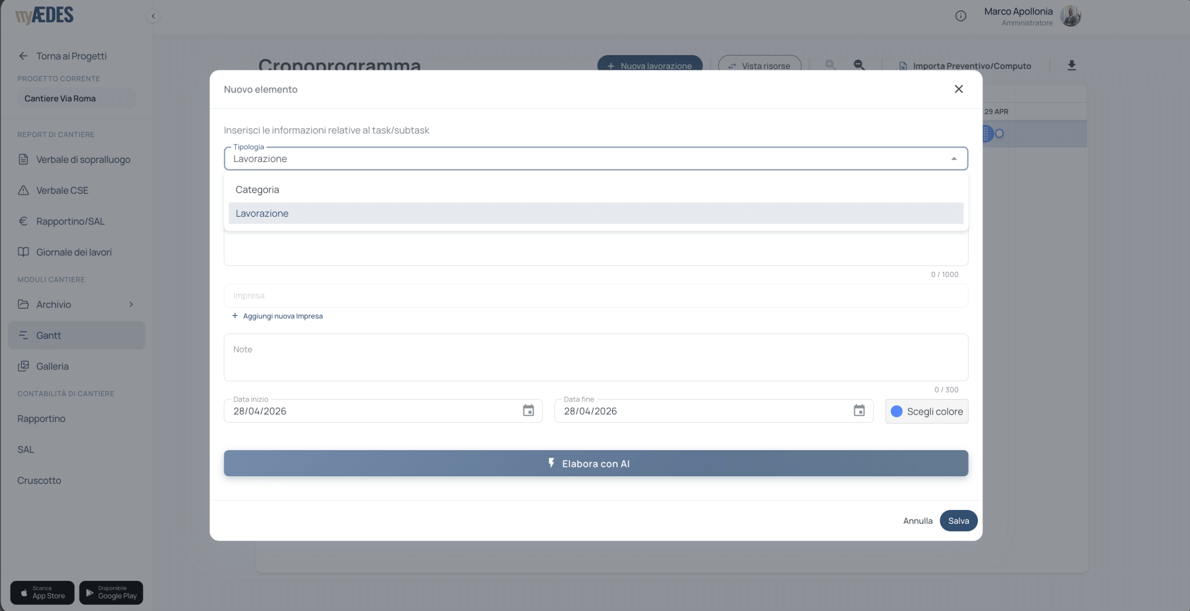Click Elabora con AI button

pyautogui.click(x=596, y=463)
